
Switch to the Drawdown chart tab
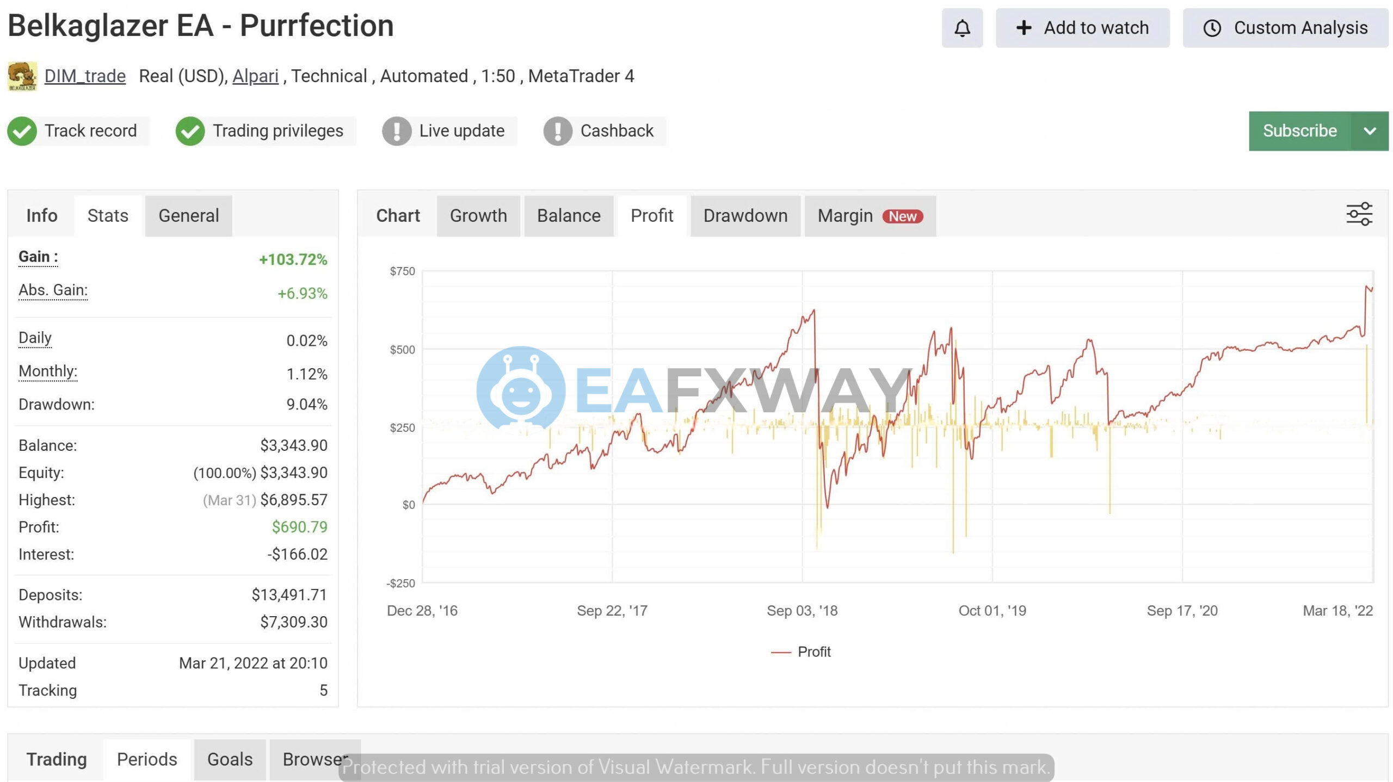tap(745, 215)
